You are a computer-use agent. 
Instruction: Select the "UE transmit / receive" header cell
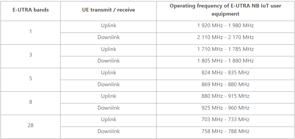click(108, 10)
